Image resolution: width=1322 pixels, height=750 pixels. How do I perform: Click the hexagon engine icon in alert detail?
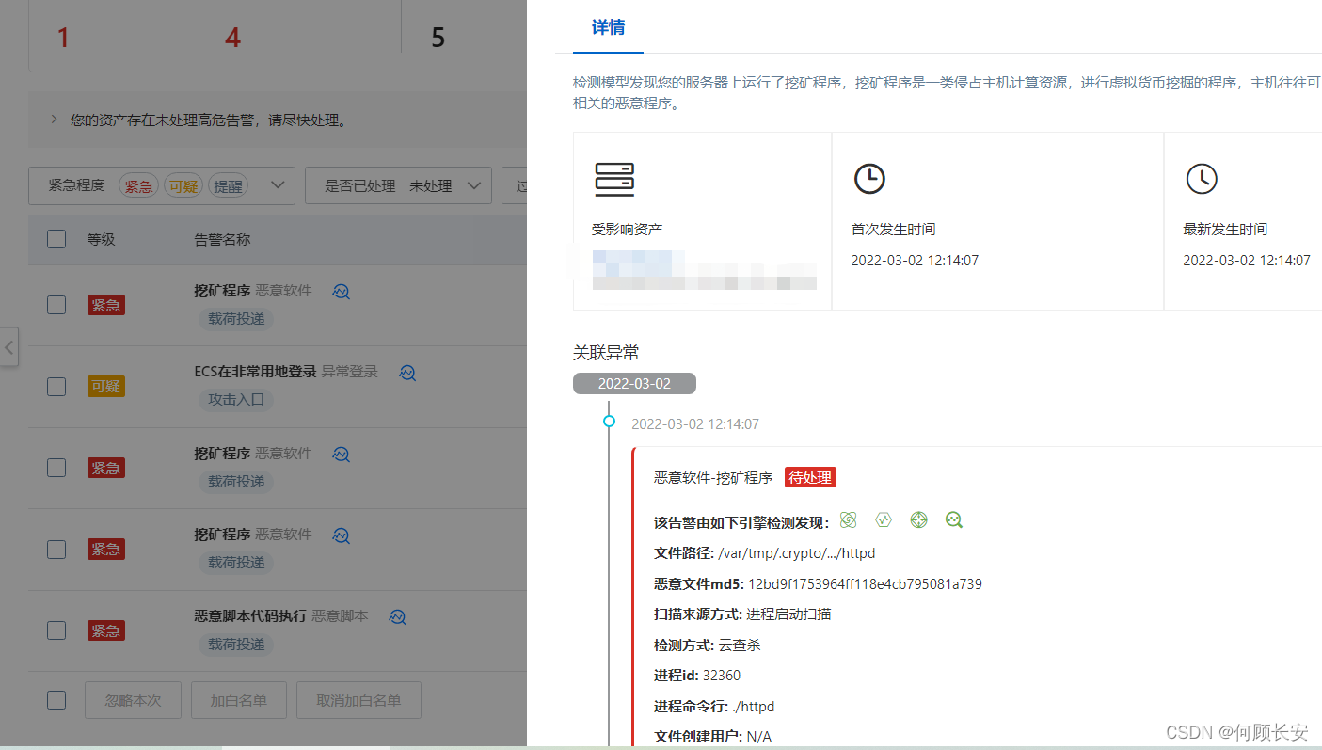883,519
